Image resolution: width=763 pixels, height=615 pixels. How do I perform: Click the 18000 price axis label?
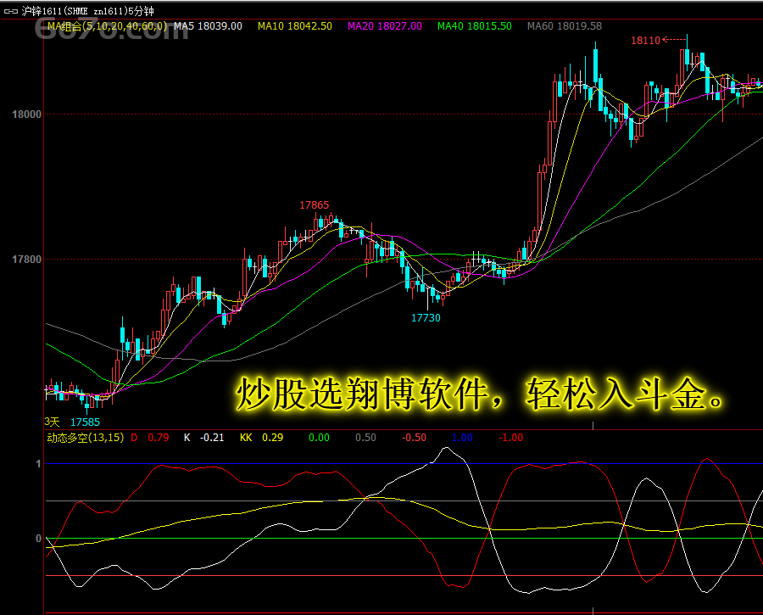(25, 114)
